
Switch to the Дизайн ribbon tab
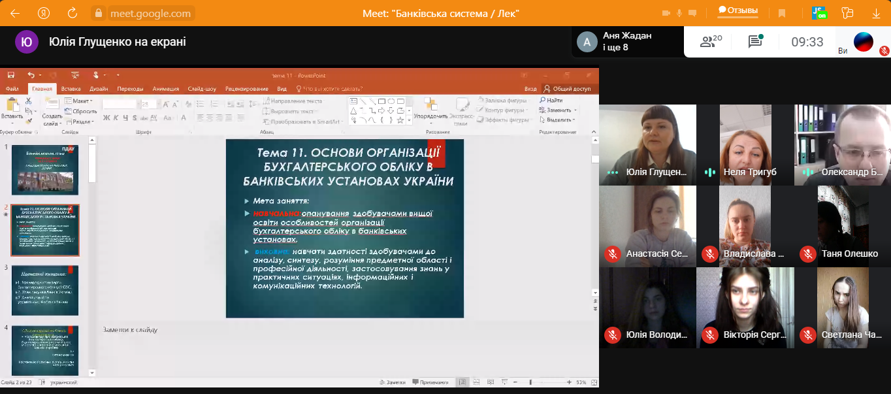[99, 89]
